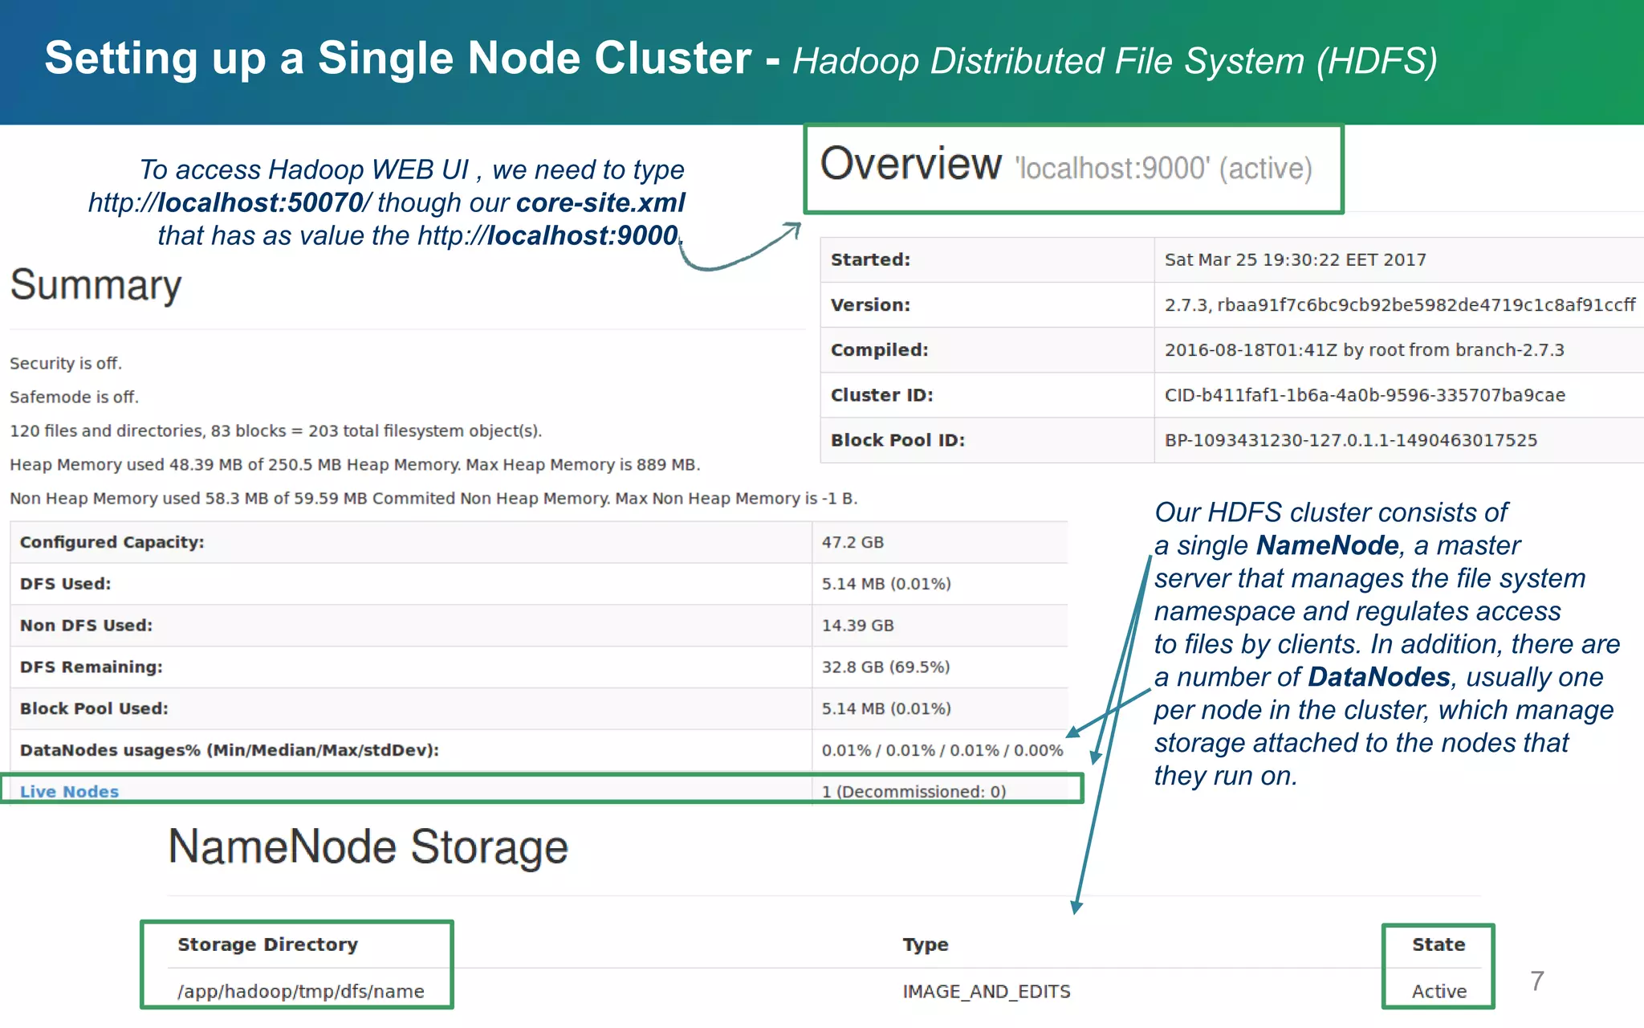Select the 1 (Decommissioned: 0) value

coord(914,791)
